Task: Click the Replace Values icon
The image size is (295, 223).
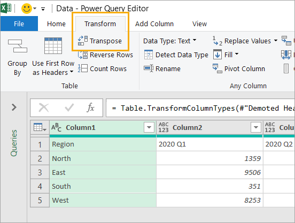Action: [x=218, y=41]
